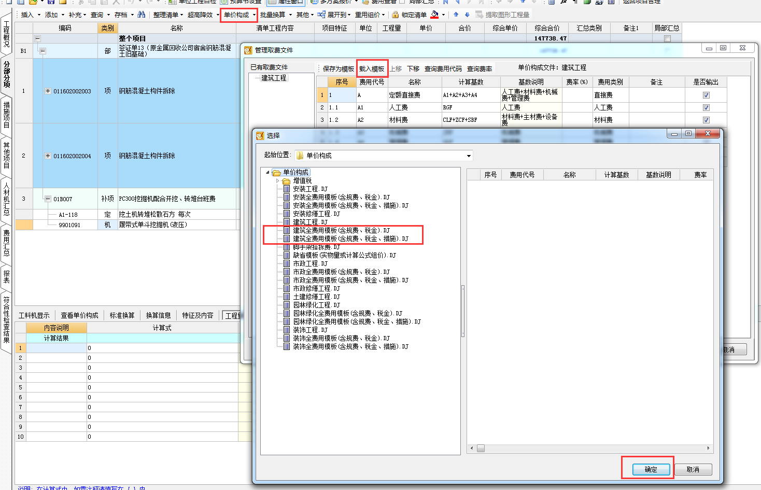Screen dimensions: 761x490
Task: Click the file icon of 装饰工程.DJ
Action: pyautogui.click(x=287, y=330)
